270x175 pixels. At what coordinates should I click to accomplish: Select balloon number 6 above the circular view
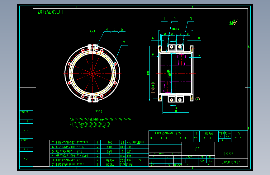pos(122,29)
